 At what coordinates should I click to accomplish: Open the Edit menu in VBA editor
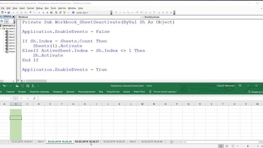8,8
